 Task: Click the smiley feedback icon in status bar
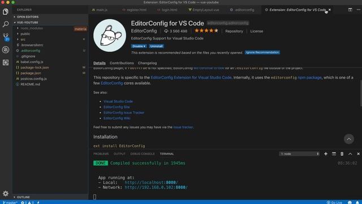(350, 202)
